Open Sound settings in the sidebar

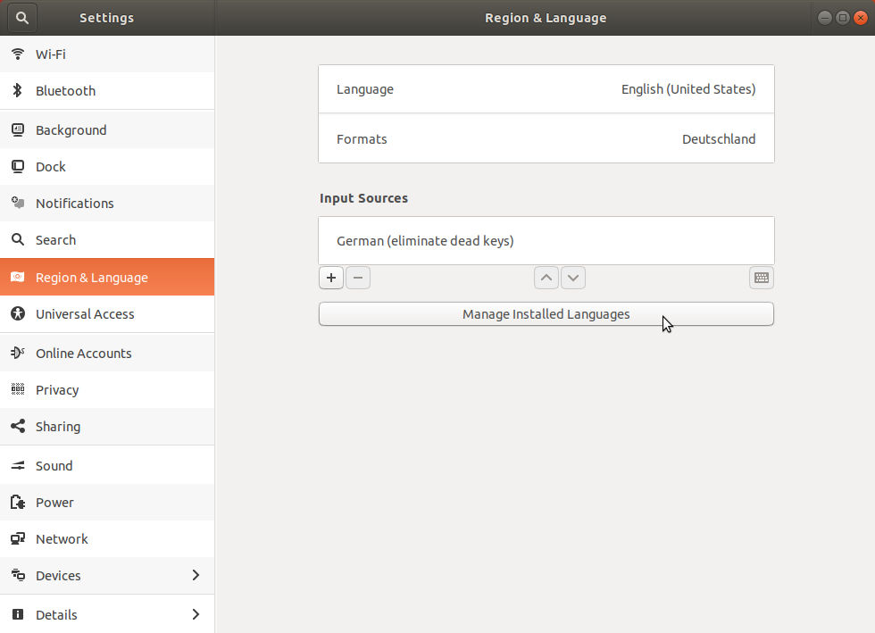(x=54, y=465)
